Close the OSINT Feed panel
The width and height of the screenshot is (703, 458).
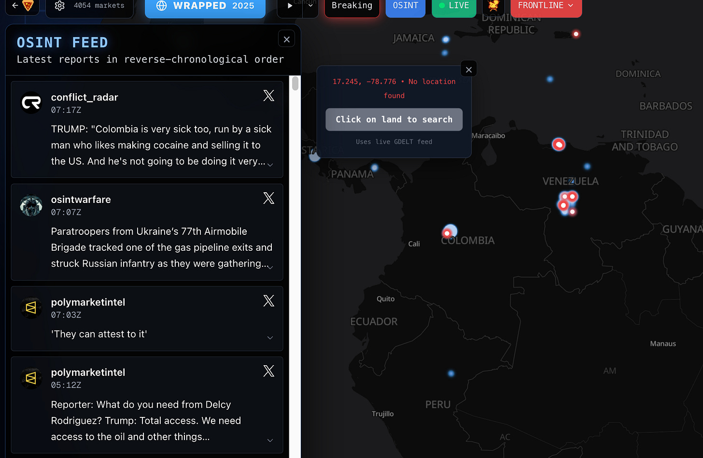(287, 39)
